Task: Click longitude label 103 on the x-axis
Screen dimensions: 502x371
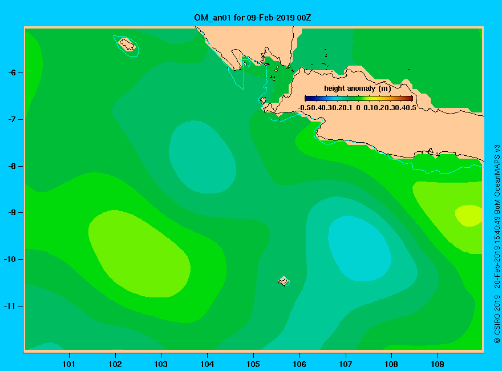Action: point(161,364)
